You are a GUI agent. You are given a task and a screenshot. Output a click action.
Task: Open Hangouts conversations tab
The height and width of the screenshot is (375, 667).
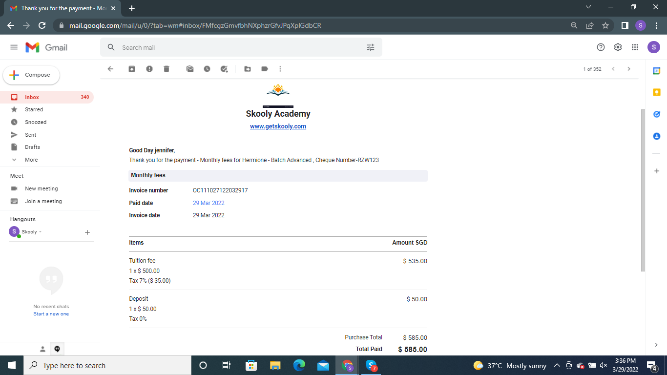(x=57, y=349)
